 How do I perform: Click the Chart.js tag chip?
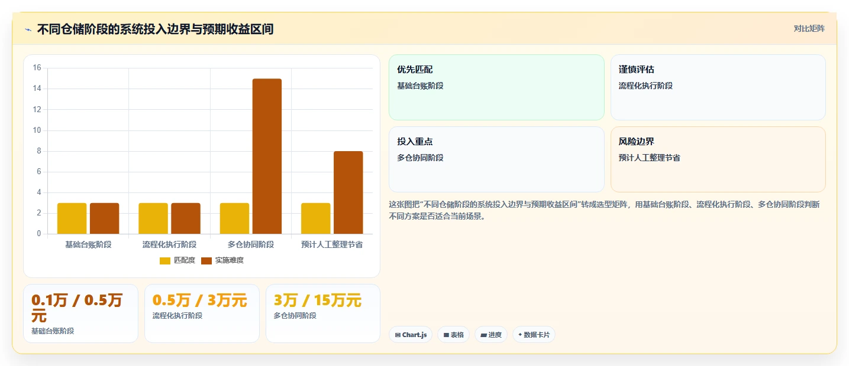tap(411, 335)
